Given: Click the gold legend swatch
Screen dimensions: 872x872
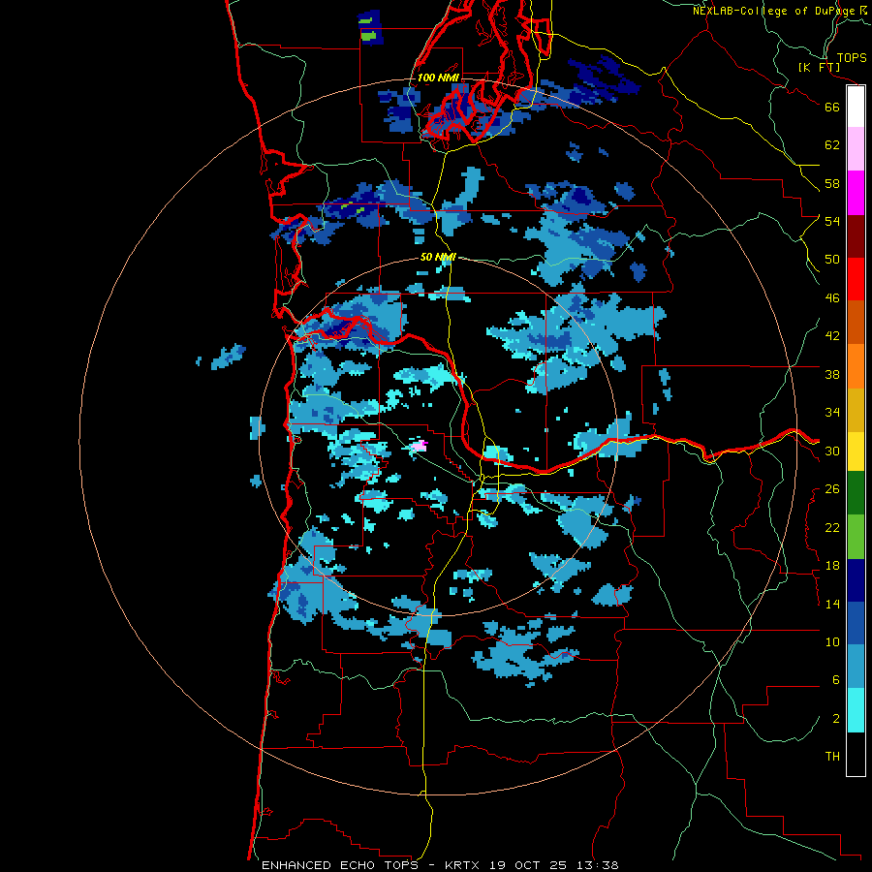Looking at the screenshot, I should [x=856, y=410].
